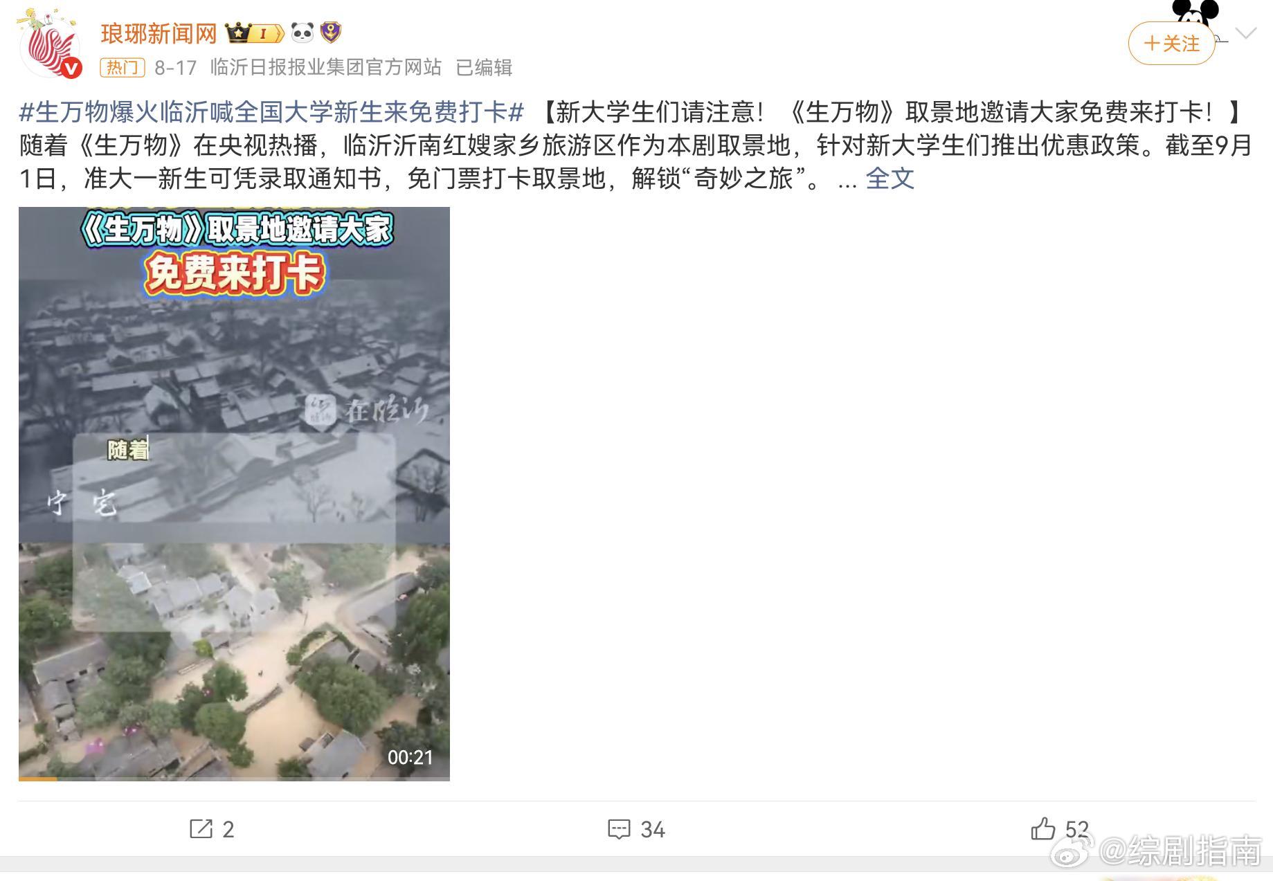The image size is (1273, 881).
Task: Click the orange verified V badge
Action: tap(71, 68)
